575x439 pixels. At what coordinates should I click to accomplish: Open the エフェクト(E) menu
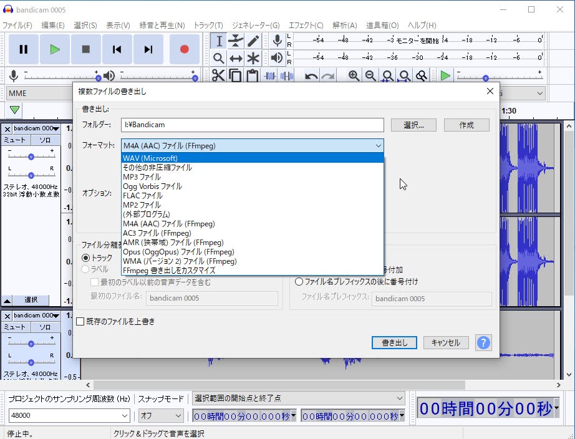[306, 26]
